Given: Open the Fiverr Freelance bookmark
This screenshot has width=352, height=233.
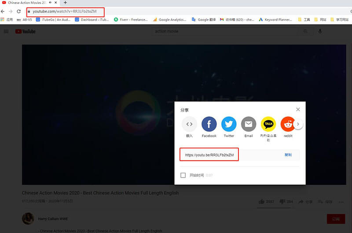Looking at the screenshot, I should click(131, 19).
